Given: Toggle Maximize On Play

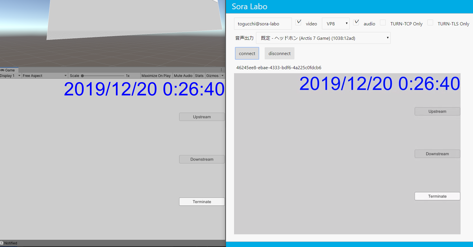Looking at the screenshot, I should (x=156, y=76).
